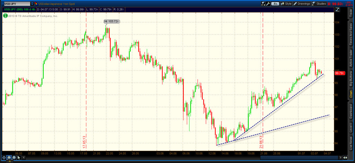Open the Active Trader side tab

[x=351, y=58]
